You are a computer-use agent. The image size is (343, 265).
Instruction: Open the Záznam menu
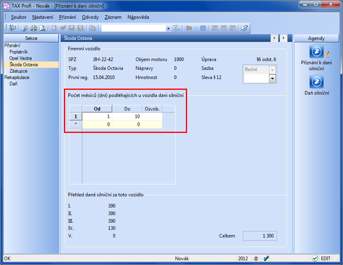click(x=113, y=17)
